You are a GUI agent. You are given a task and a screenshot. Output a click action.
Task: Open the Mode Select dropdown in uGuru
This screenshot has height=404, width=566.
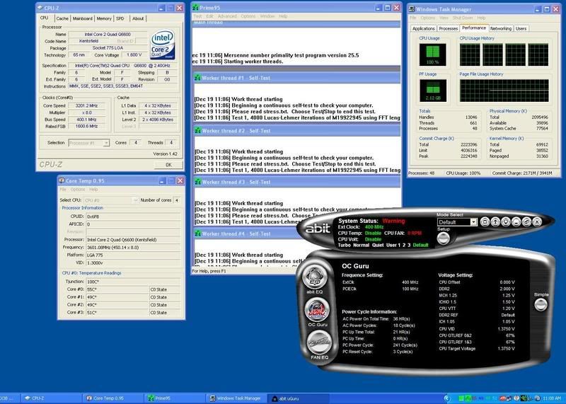click(x=473, y=222)
